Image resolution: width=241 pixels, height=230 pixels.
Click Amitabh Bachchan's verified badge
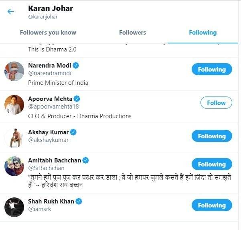tap(85, 160)
